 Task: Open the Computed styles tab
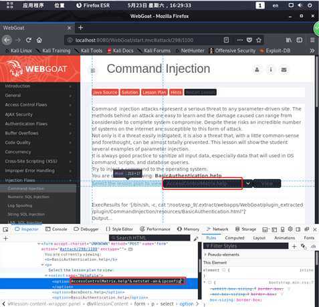point(235,238)
